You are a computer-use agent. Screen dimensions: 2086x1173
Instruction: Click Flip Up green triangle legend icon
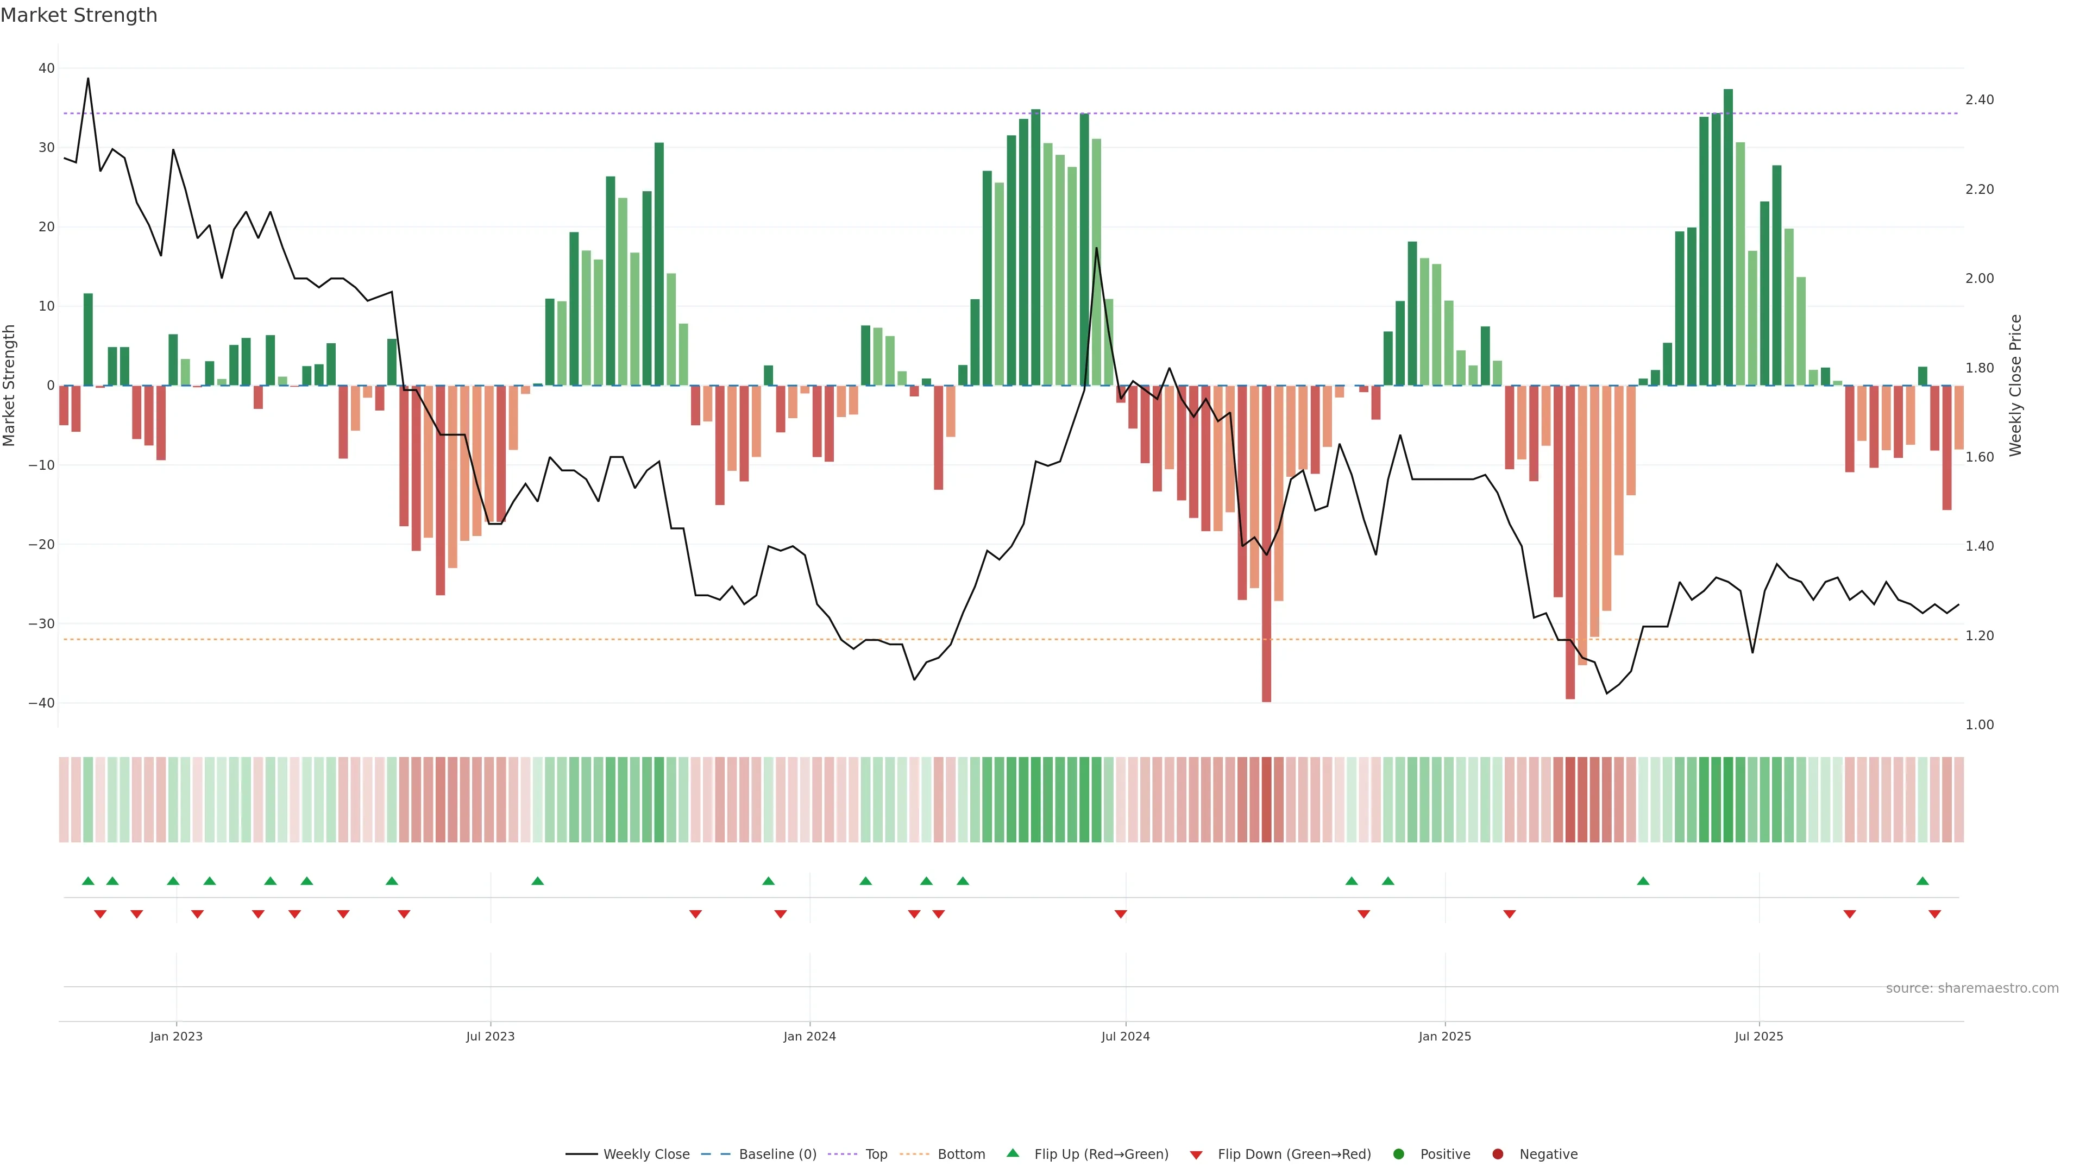point(1012,1153)
